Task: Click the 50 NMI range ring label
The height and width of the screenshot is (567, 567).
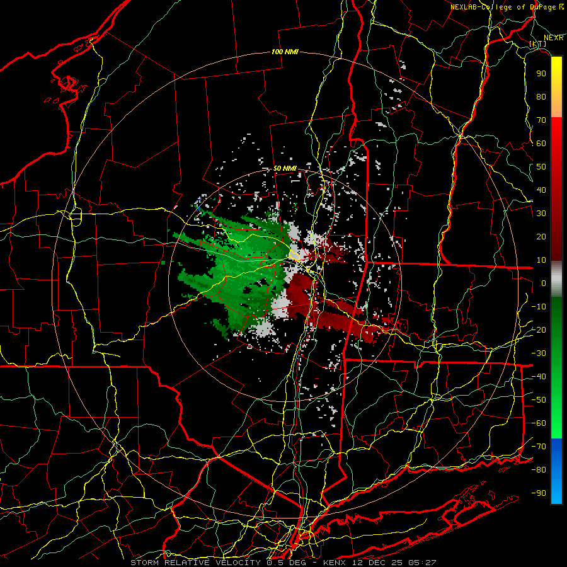Action: (x=285, y=168)
